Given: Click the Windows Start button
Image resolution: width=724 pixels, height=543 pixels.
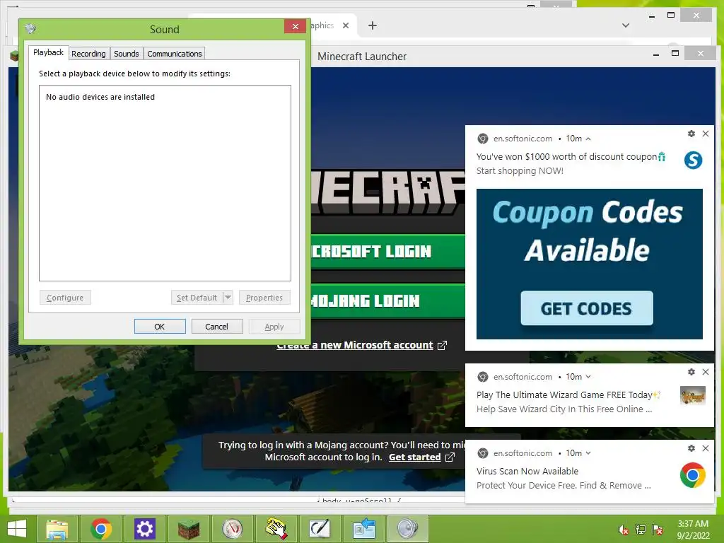Looking at the screenshot, I should point(17,529).
